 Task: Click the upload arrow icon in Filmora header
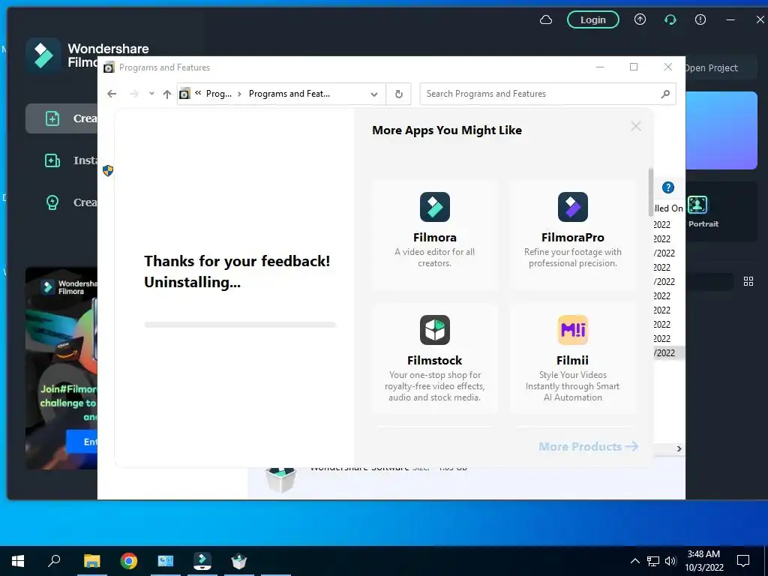point(640,19)
